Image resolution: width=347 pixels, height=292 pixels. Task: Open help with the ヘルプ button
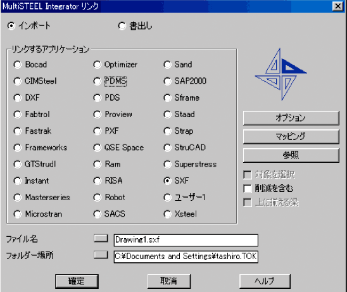(265, 281)
